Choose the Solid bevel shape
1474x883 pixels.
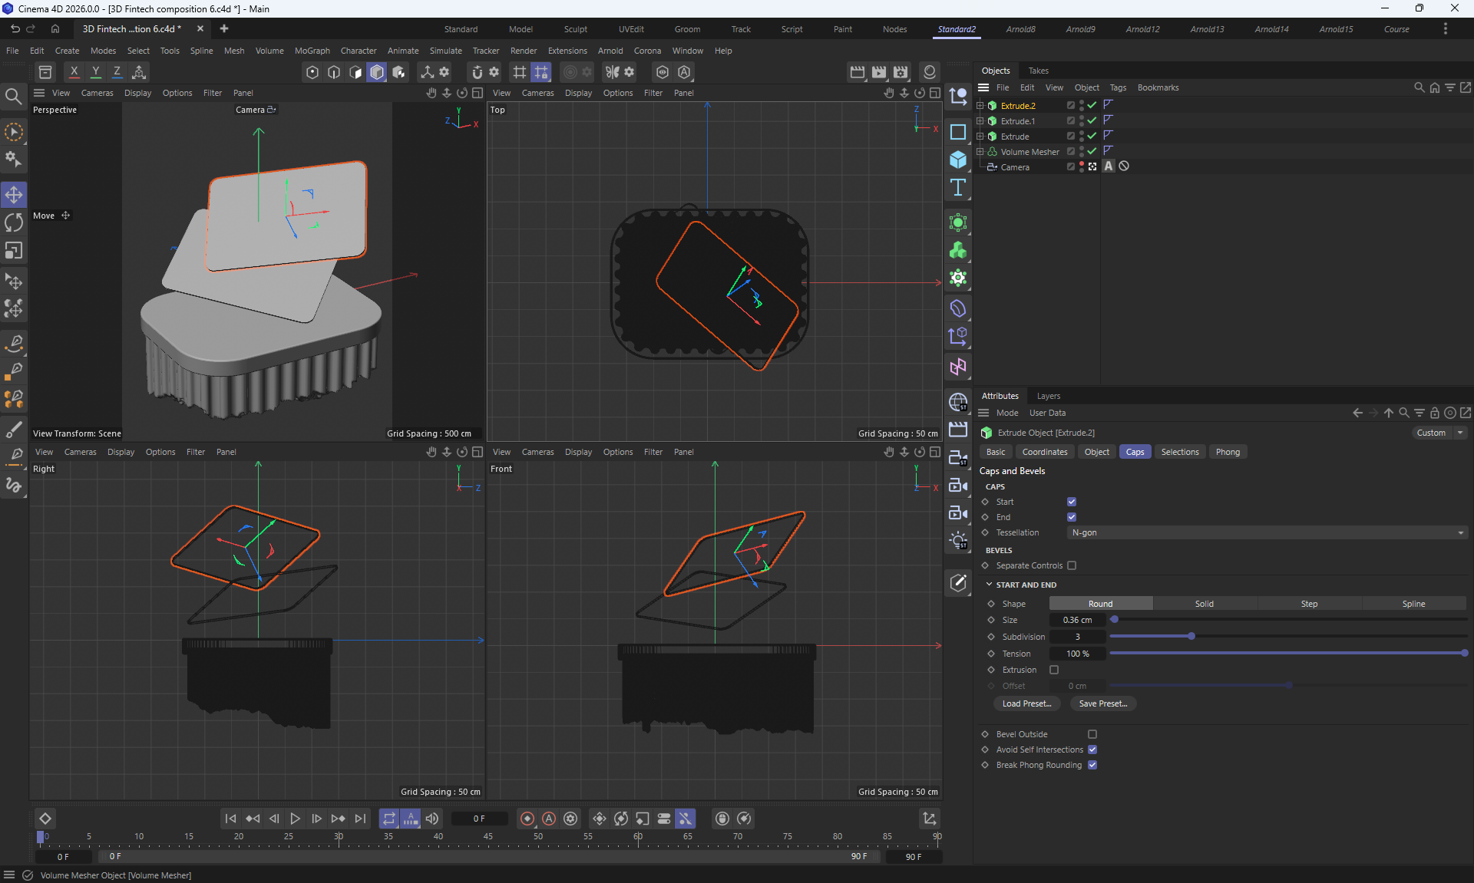coord(1204,604)
